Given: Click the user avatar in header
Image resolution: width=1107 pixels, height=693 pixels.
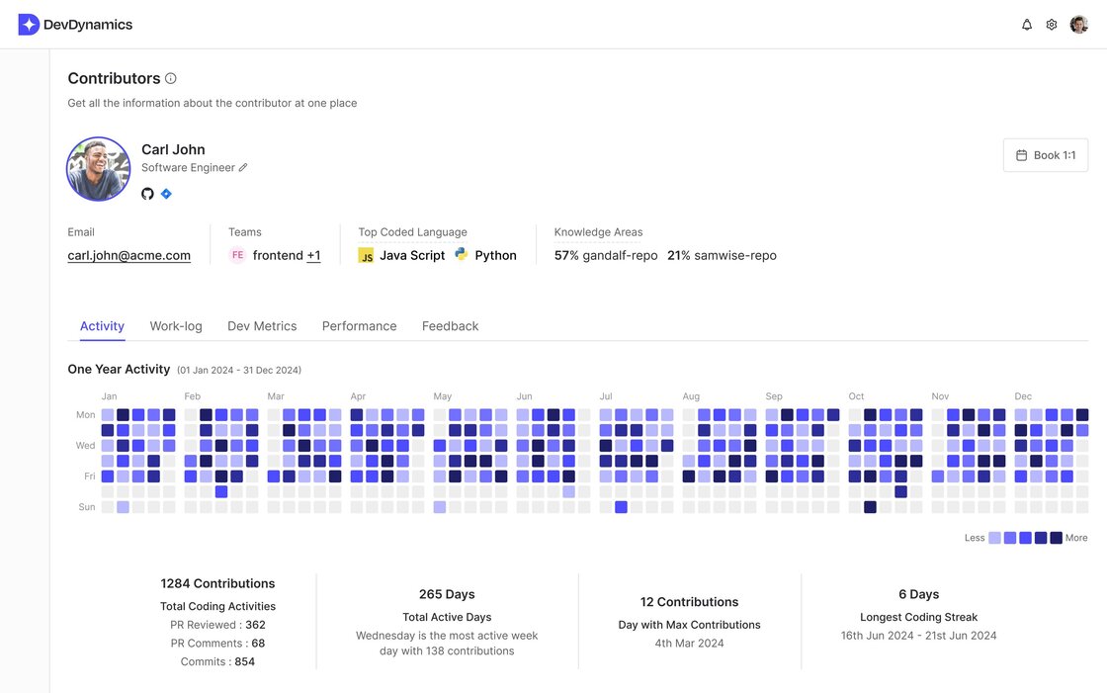Looking at the screenshot, I should click(x=1078, y=25).
